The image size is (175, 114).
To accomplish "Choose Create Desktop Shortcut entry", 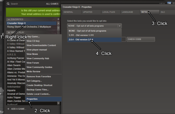I will pos(39,85).
